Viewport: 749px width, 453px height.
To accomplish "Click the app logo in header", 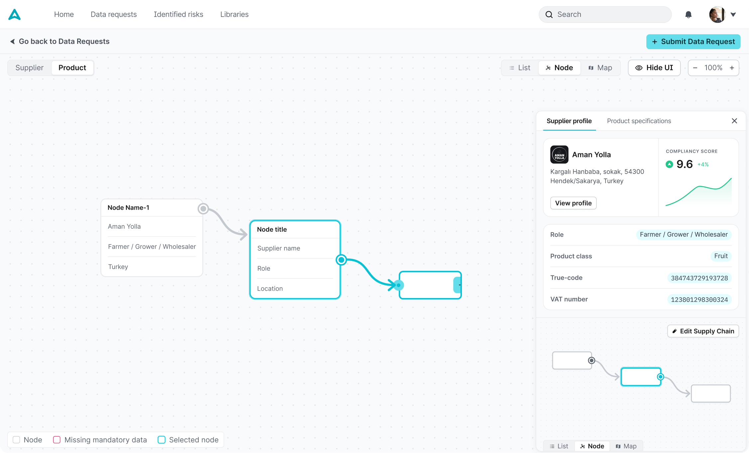I will (15, 15).
